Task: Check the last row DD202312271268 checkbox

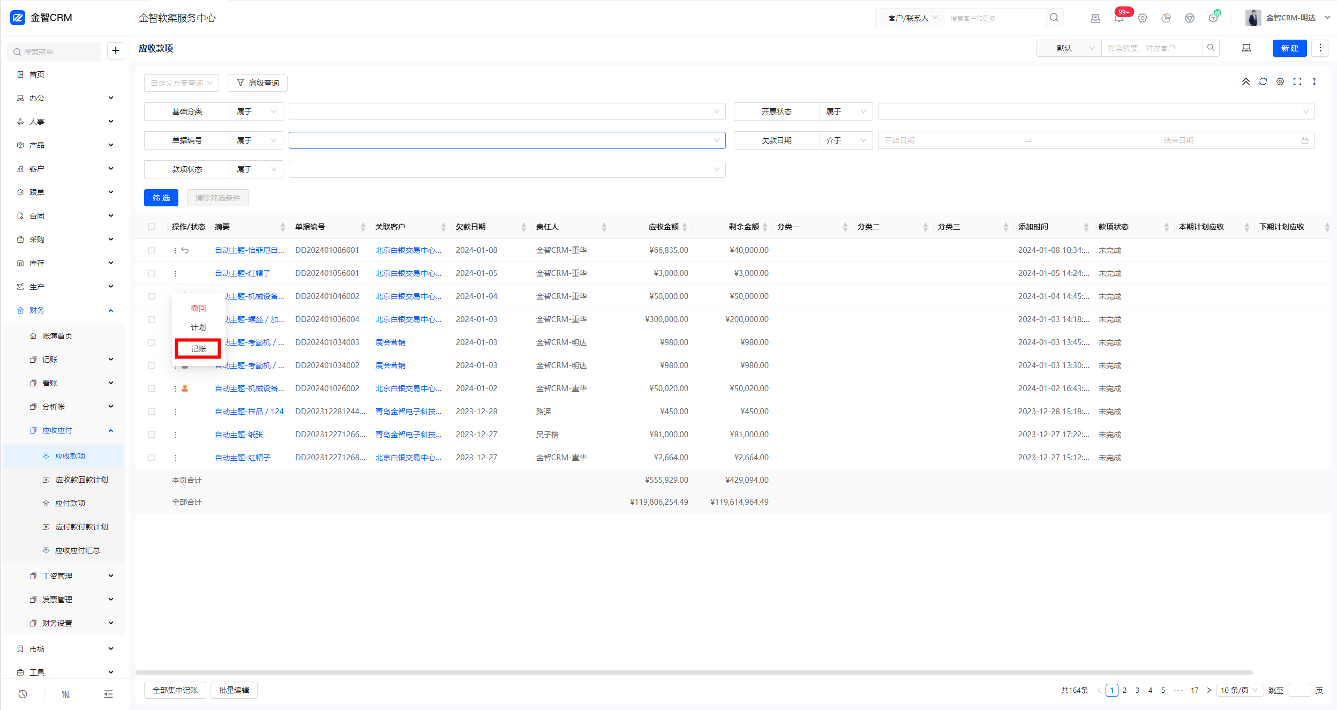Action: [152, 458]
